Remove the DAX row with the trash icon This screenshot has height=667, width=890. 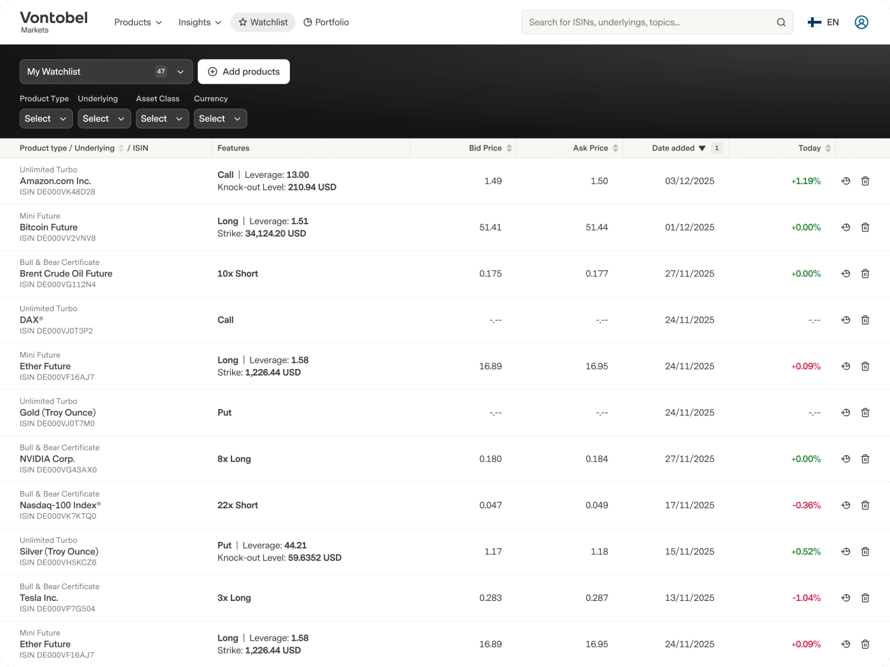(865, 320)
